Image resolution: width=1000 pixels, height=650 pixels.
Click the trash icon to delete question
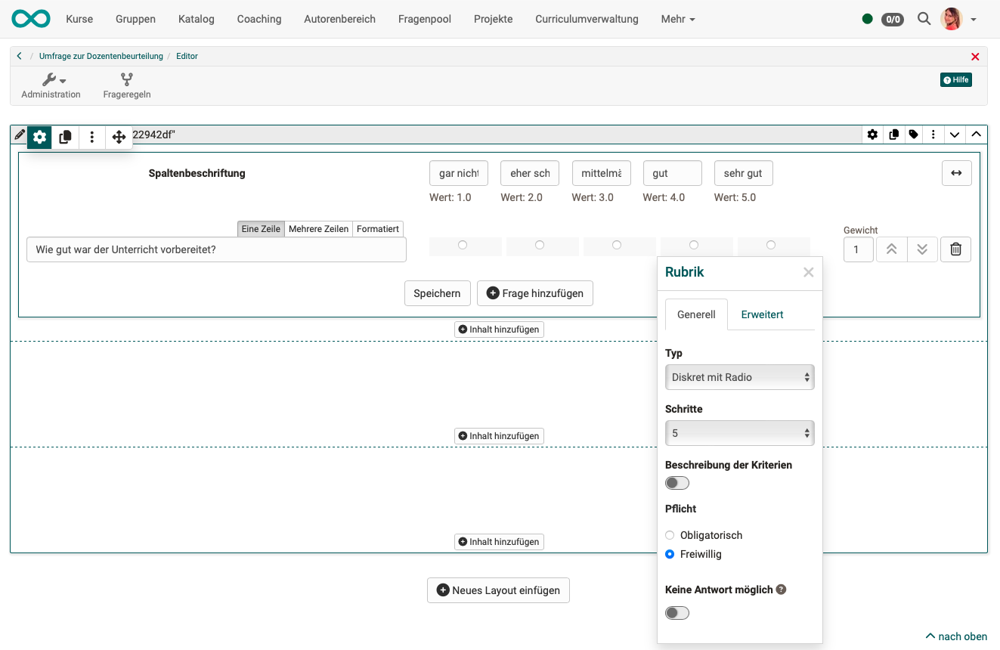click(x=955, y=249)
